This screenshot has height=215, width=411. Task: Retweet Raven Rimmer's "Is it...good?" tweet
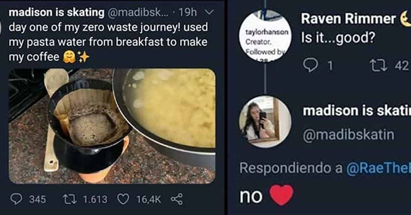378,65
